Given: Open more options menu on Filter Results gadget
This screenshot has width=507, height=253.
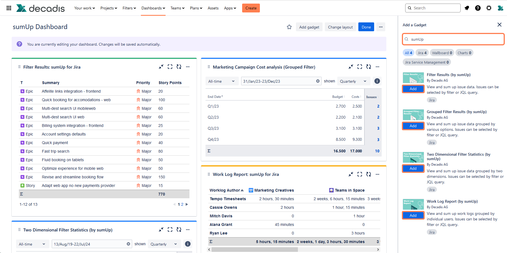Looking at the screenshot, I should 188,67.
